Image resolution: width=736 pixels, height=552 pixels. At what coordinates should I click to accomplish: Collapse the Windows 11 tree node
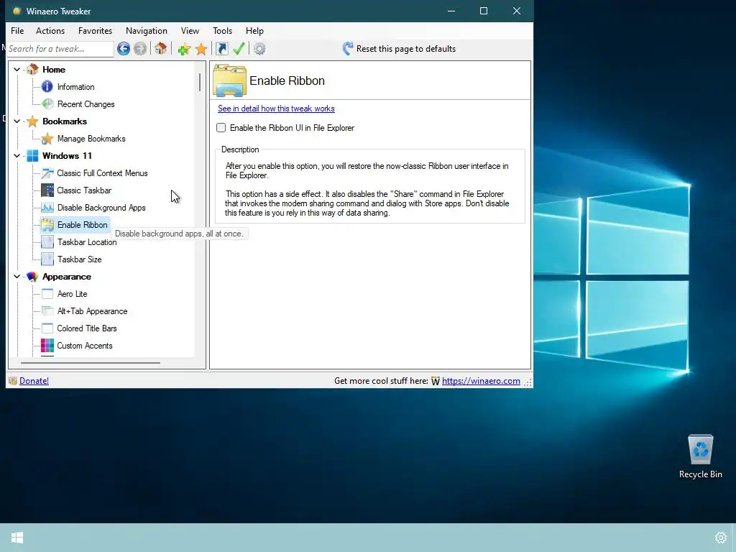tap(17, 156)
